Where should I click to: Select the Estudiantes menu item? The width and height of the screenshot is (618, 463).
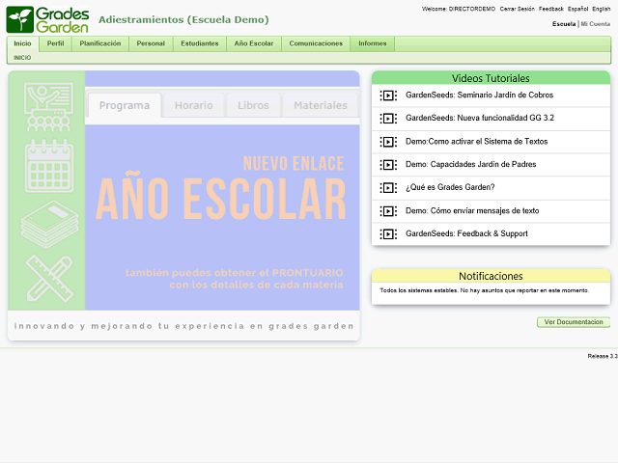(200, 43)
